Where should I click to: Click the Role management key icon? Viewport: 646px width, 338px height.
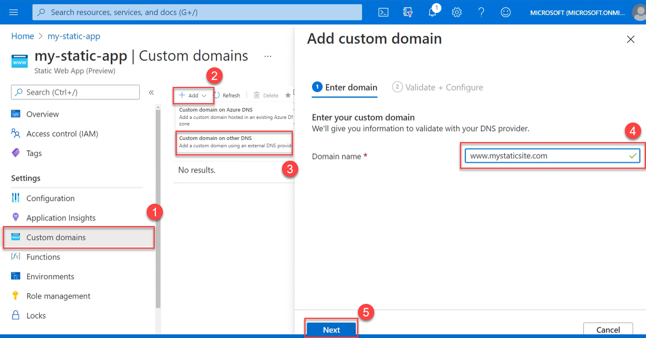pos(15,295)
